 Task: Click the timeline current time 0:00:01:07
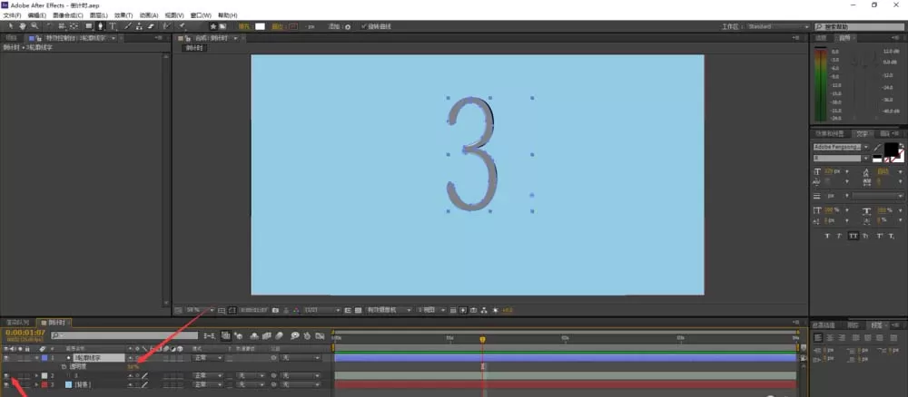pyautogui.click(x=25, y=333)
